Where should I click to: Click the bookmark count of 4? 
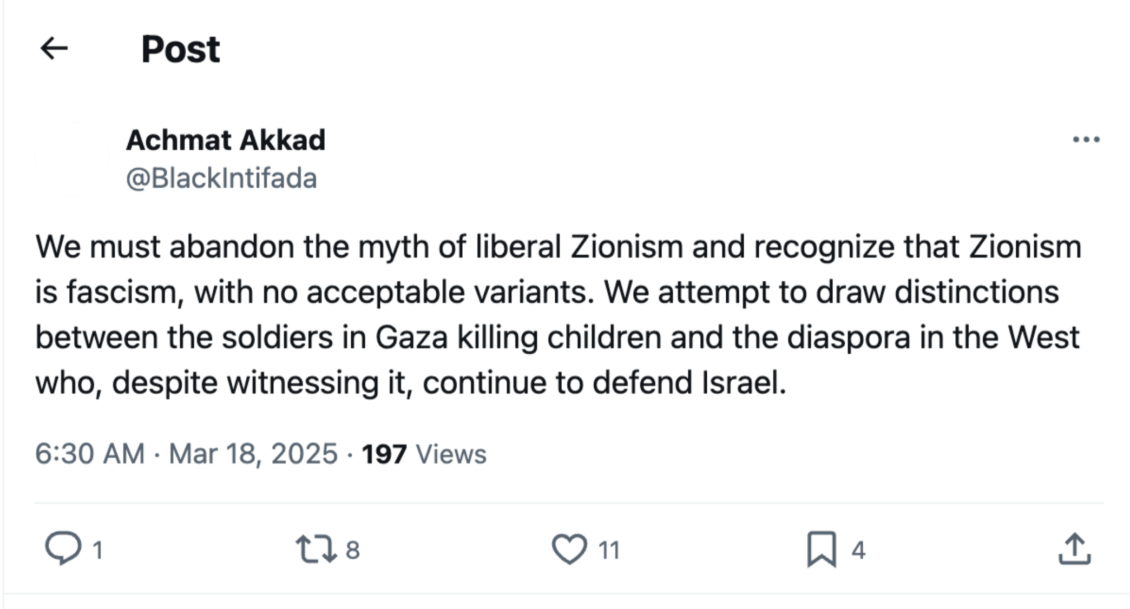tap(858, 550)
